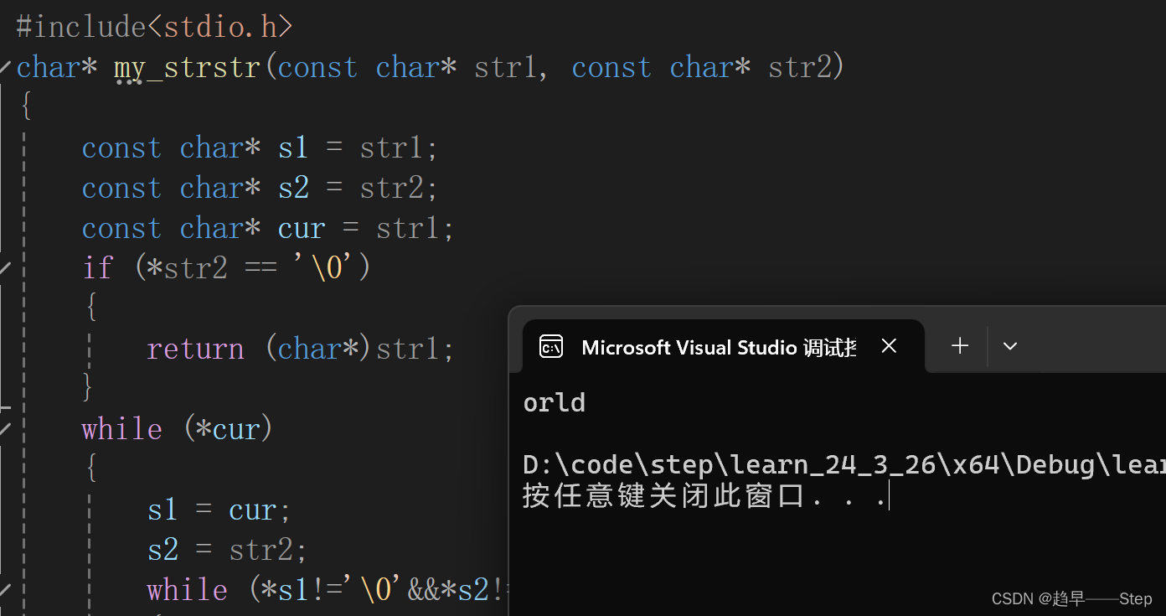Viewport: 1166px width, 616px height.
Task: Collapse the while (*cur) loop block
Action: coord(5,429)
